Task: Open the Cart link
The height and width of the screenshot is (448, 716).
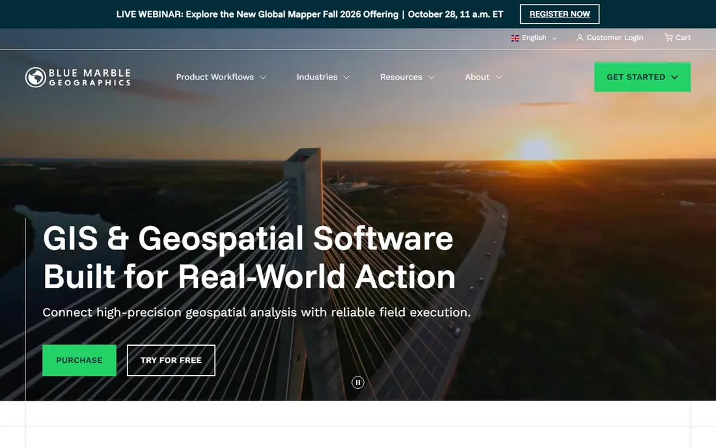Action: [x=678, y=38]
